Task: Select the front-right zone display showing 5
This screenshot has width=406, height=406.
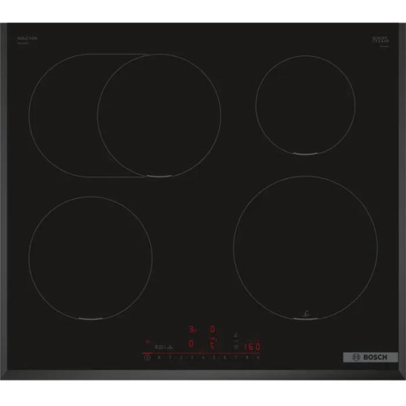Action: (x=212, y=343)
